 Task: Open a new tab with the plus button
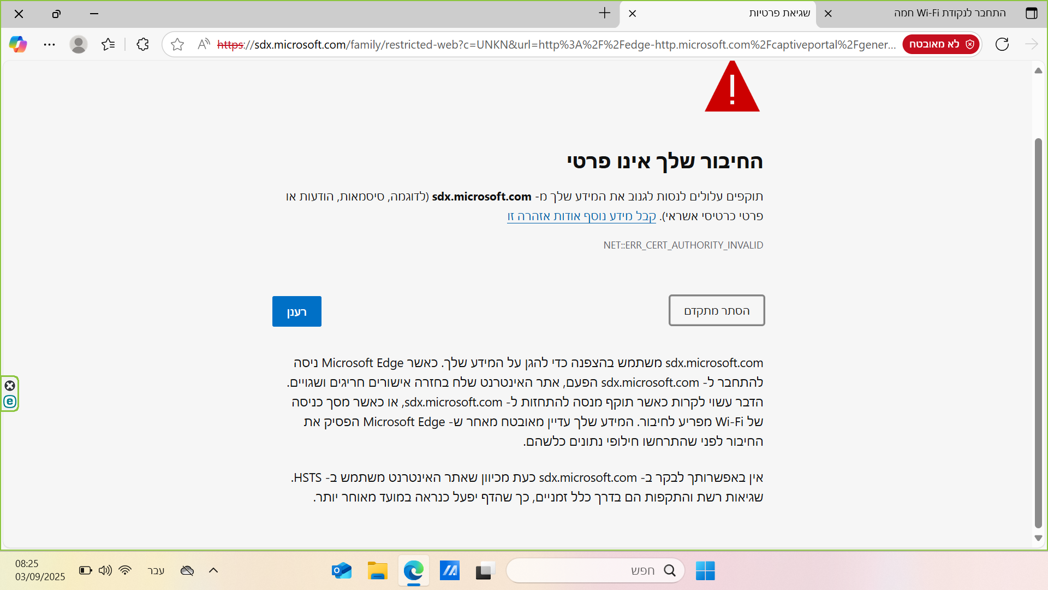point(604,13)
